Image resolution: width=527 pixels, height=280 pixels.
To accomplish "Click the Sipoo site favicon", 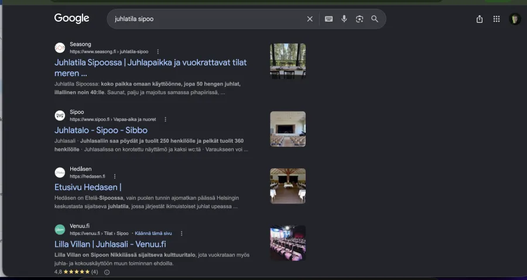I will click(60, 116).
